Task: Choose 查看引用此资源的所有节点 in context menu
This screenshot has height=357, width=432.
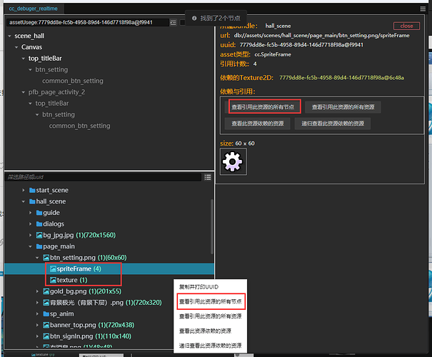Action: (210, 301)
